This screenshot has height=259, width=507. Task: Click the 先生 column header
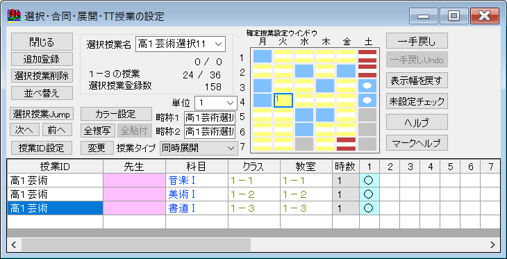point(134,167)
